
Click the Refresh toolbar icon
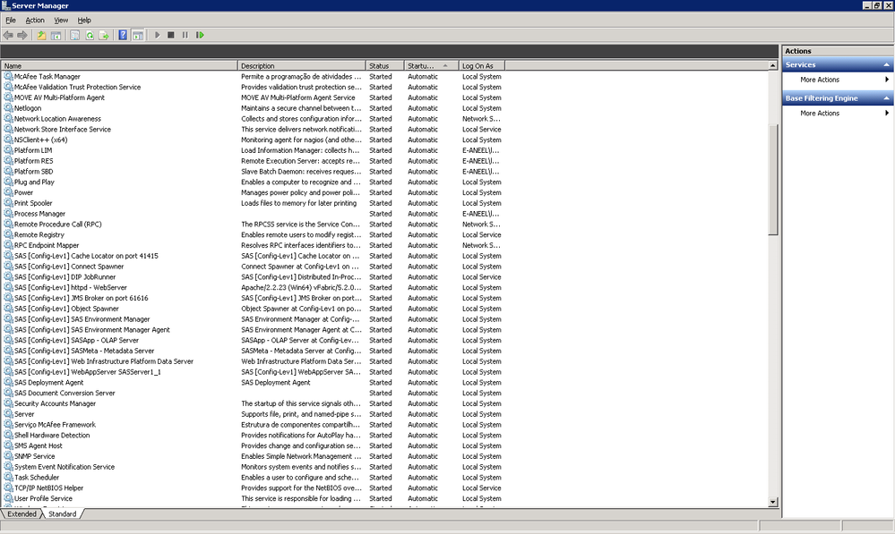click(90, 36)
